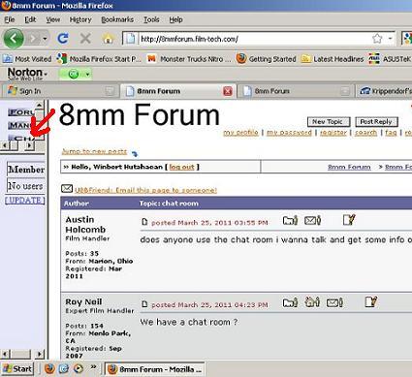Open the Bookmarks menu

[x=117, y=19]
